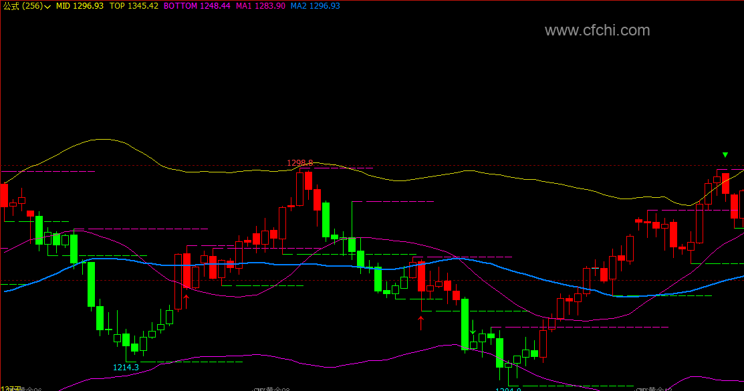Click the green down arrow signal marker

point(473,328)
